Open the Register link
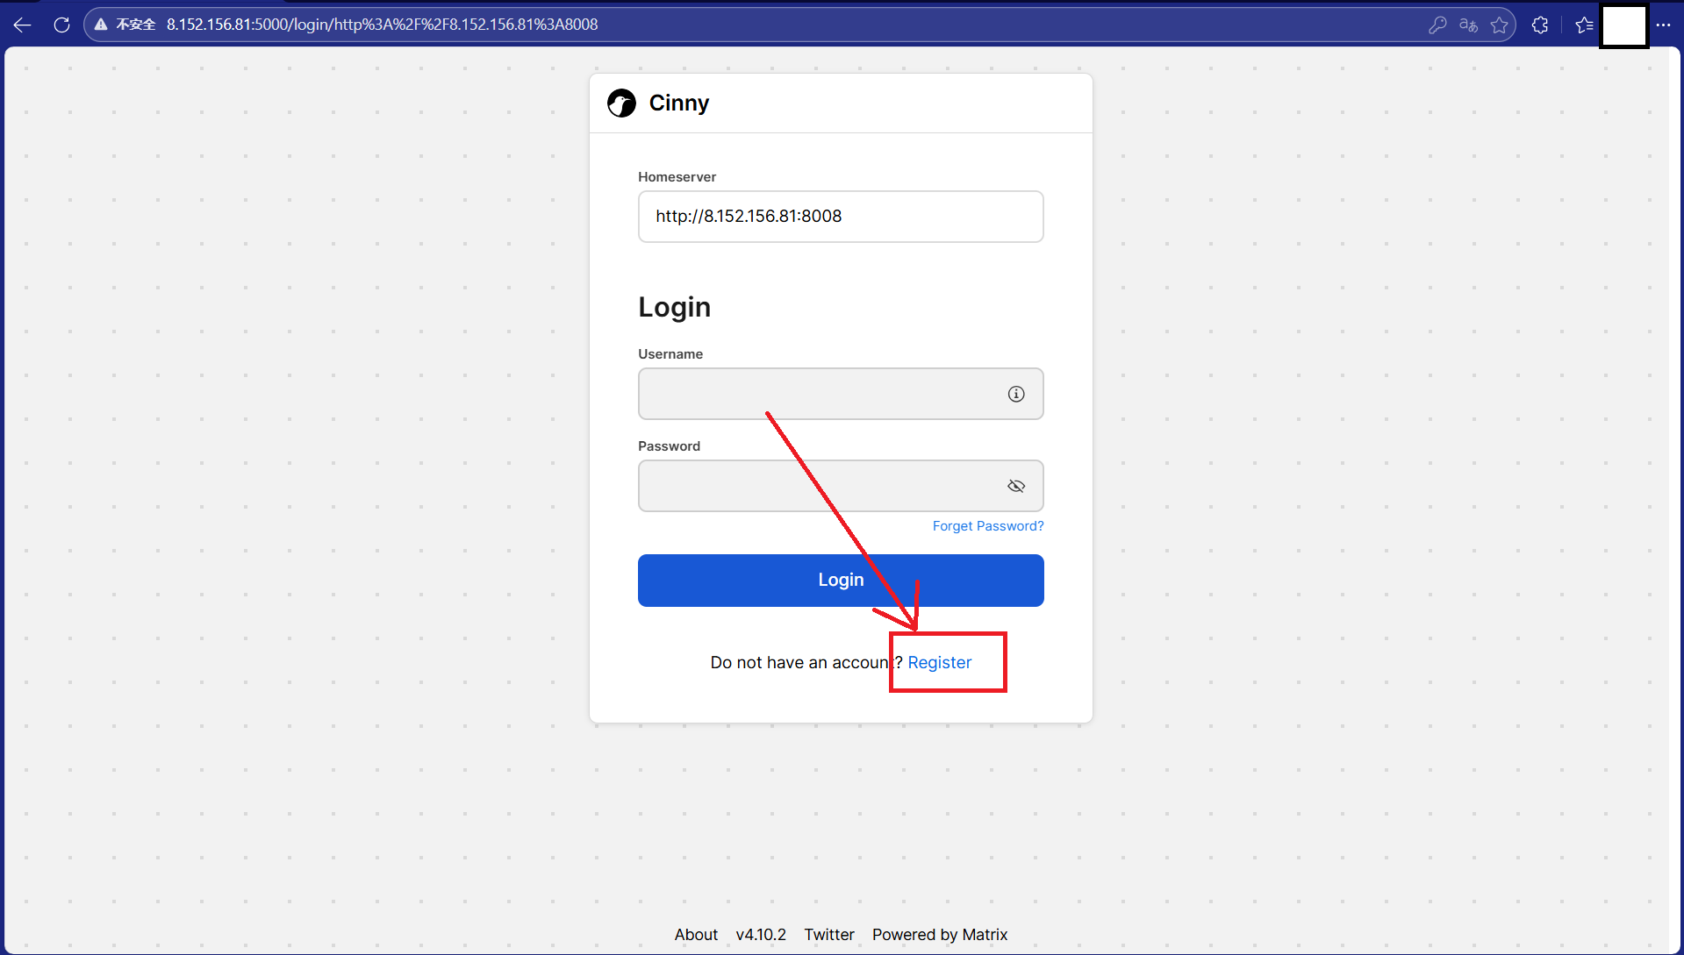The width and height of the screenshot is (1684, 955). 939,663
